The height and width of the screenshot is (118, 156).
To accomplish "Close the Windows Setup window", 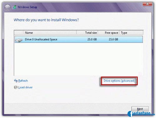I will [147, 4].
